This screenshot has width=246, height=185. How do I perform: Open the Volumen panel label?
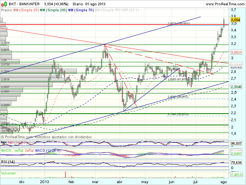pyautogui.click(x=8, y=173)
